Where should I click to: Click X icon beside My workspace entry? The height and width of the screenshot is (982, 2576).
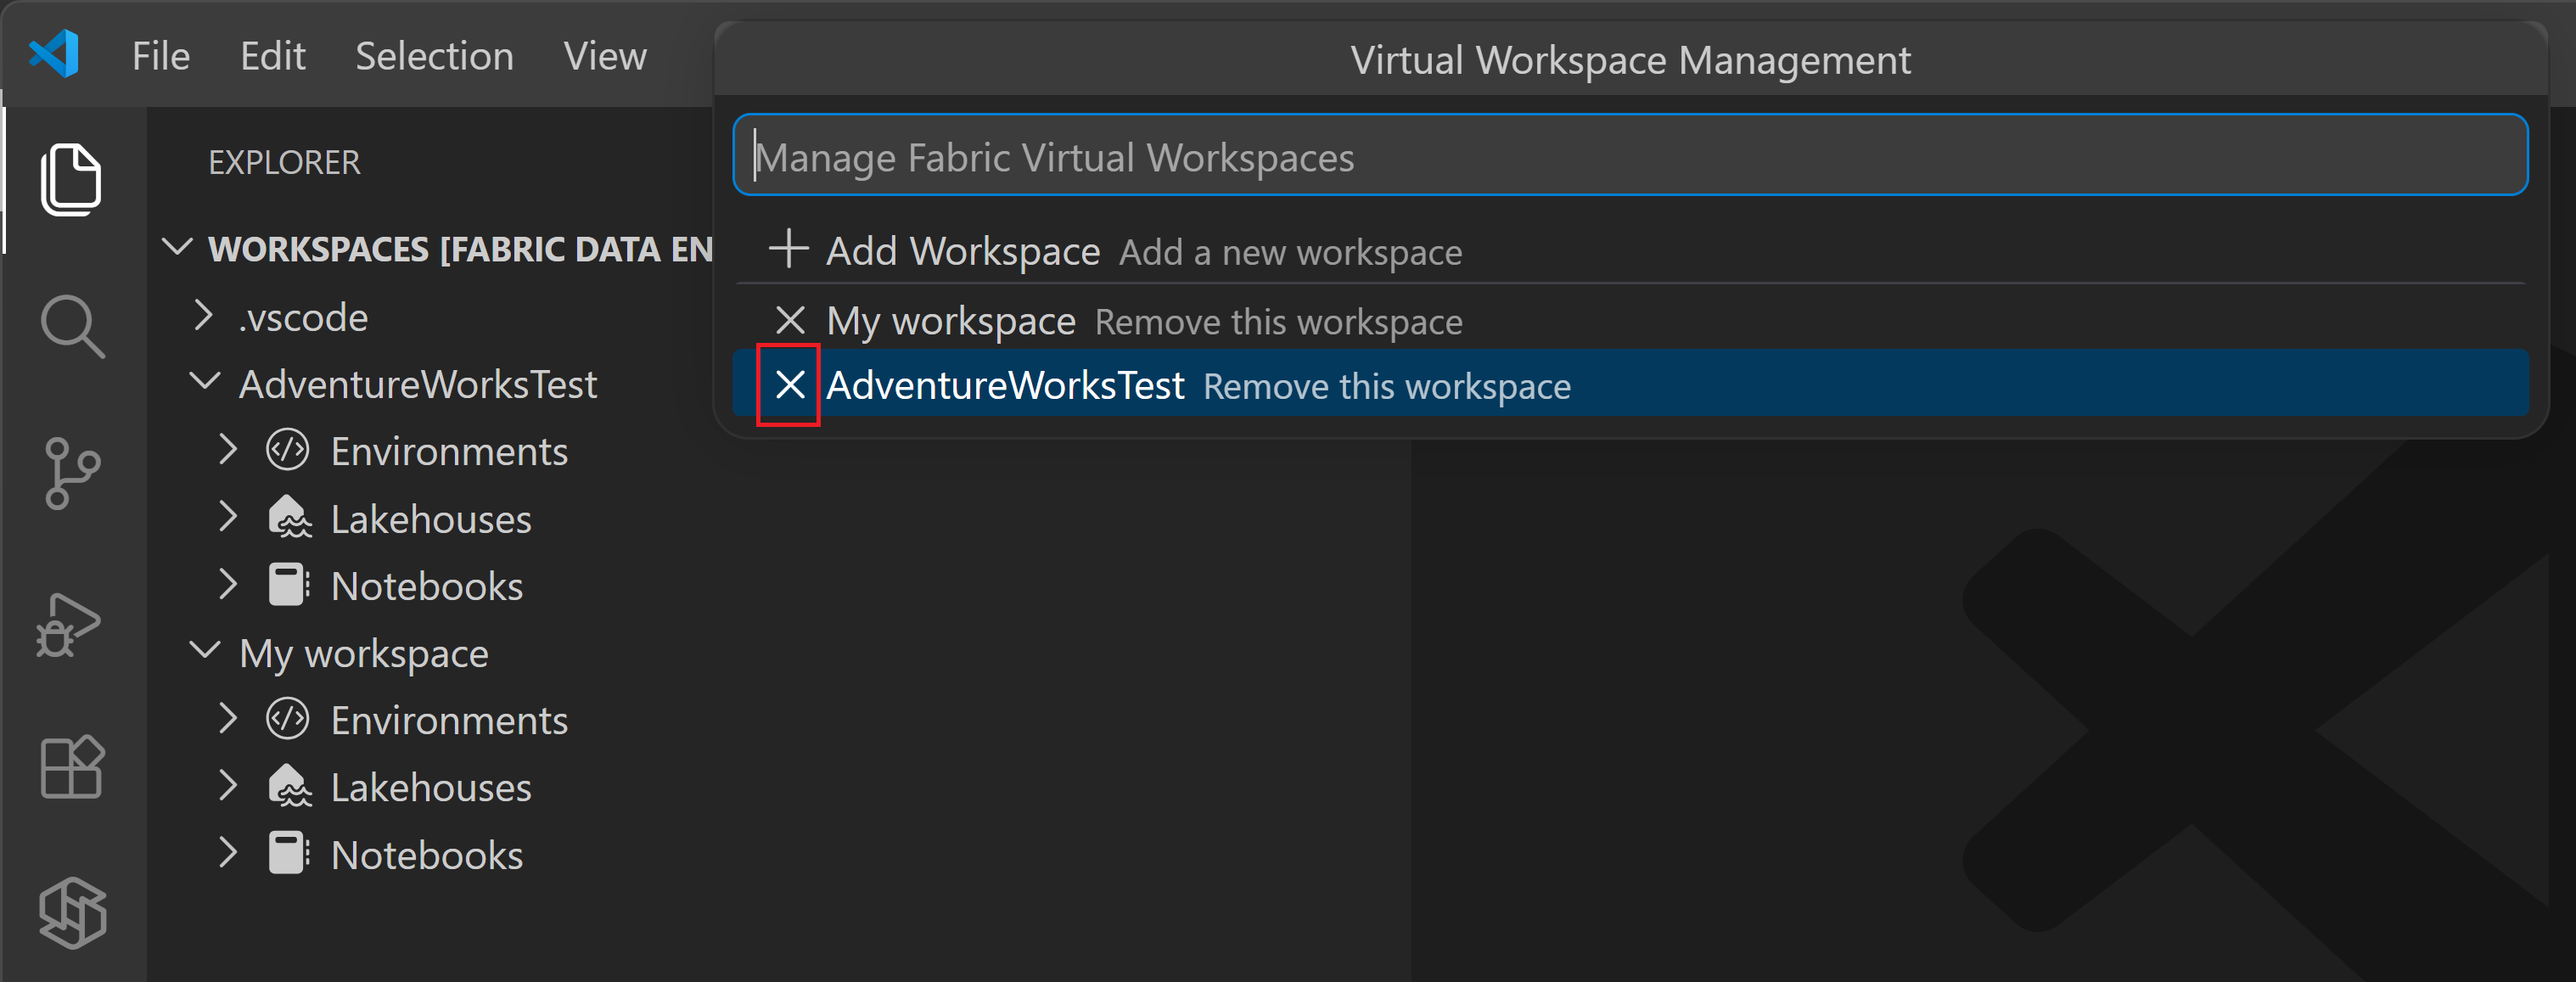[x=790, y=321]
